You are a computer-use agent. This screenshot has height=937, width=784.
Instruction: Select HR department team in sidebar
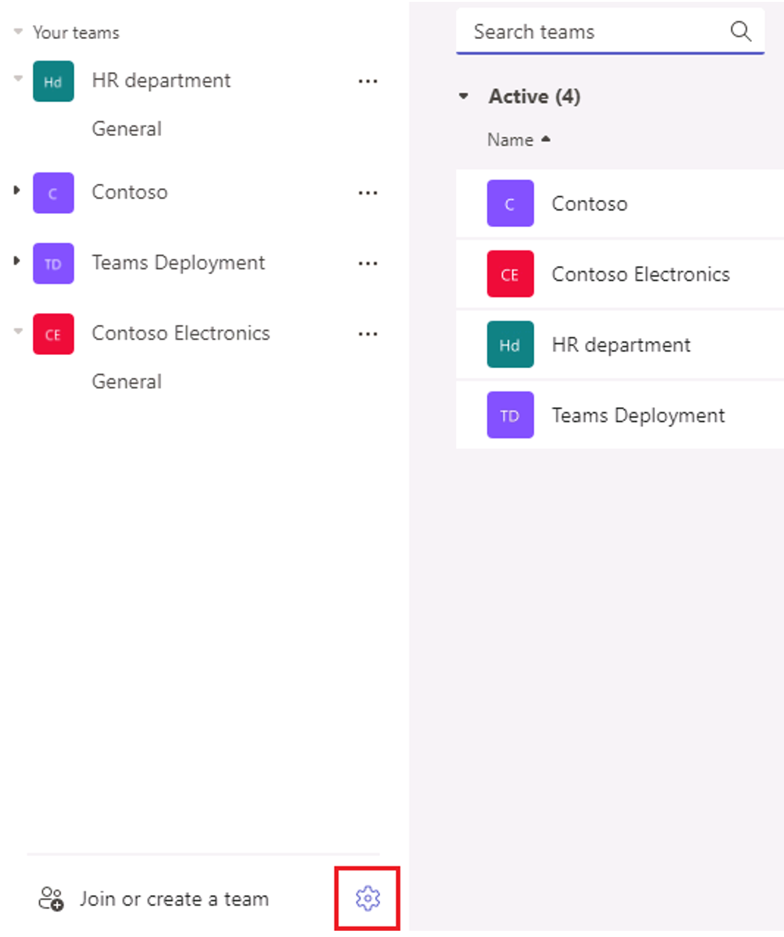(161, 81)
